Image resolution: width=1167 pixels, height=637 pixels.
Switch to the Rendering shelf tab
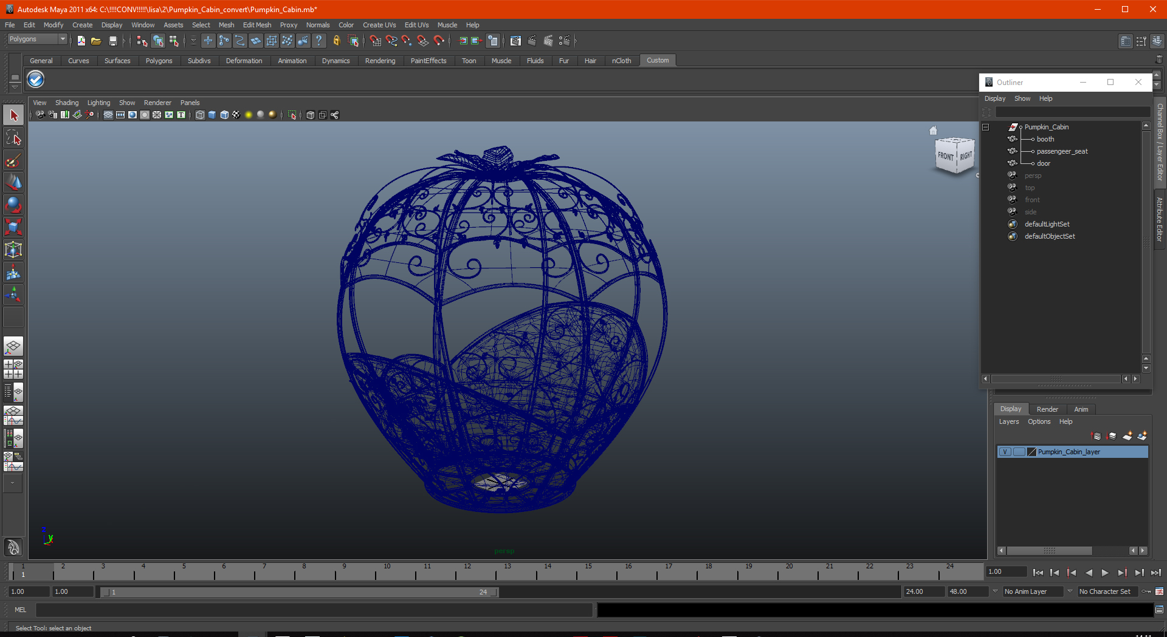pos(380,61)
